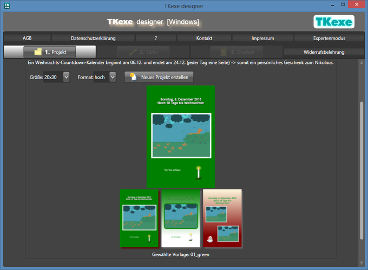Click the date heading in large preview
The height and width of the screenshot is (270, 368).
click(x=181, y=101)
